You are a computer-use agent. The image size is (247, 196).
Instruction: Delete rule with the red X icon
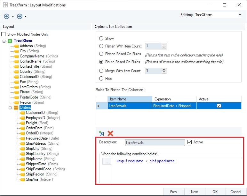pos(110,133)
